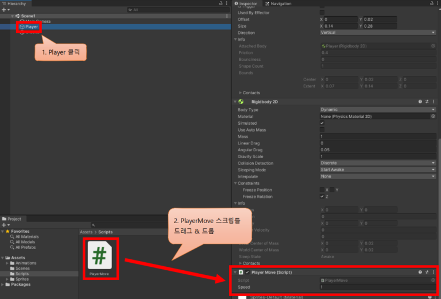
Task: Pick object for Attached Body field
Action: coord(433,46)
